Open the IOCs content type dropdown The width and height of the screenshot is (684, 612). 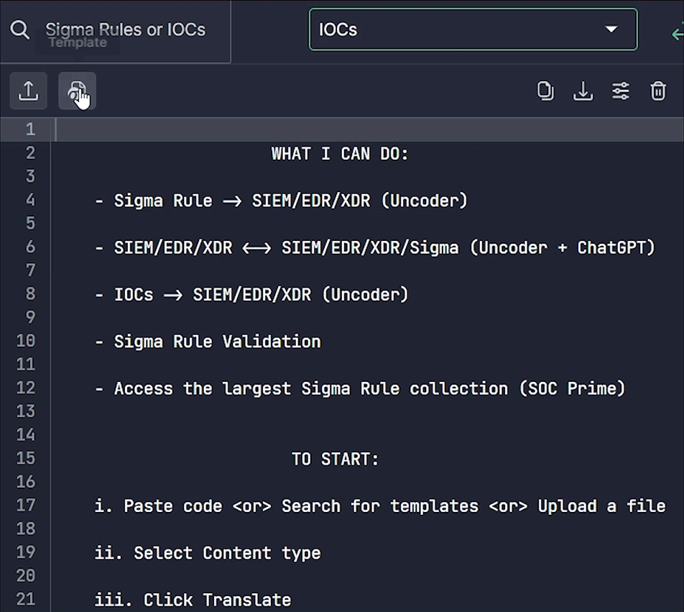click(x=473, y=29)
